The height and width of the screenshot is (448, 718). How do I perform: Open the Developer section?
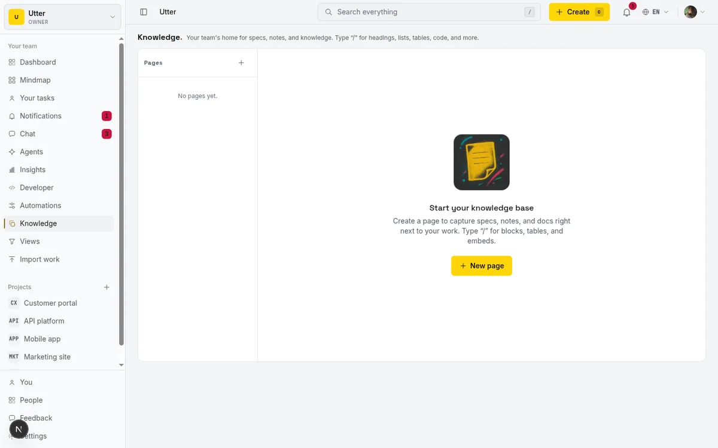tap(59, 188)
